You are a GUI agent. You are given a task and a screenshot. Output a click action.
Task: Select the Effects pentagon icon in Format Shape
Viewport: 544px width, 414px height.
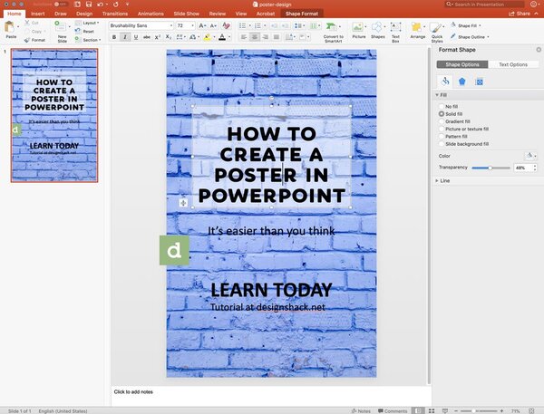461,81
